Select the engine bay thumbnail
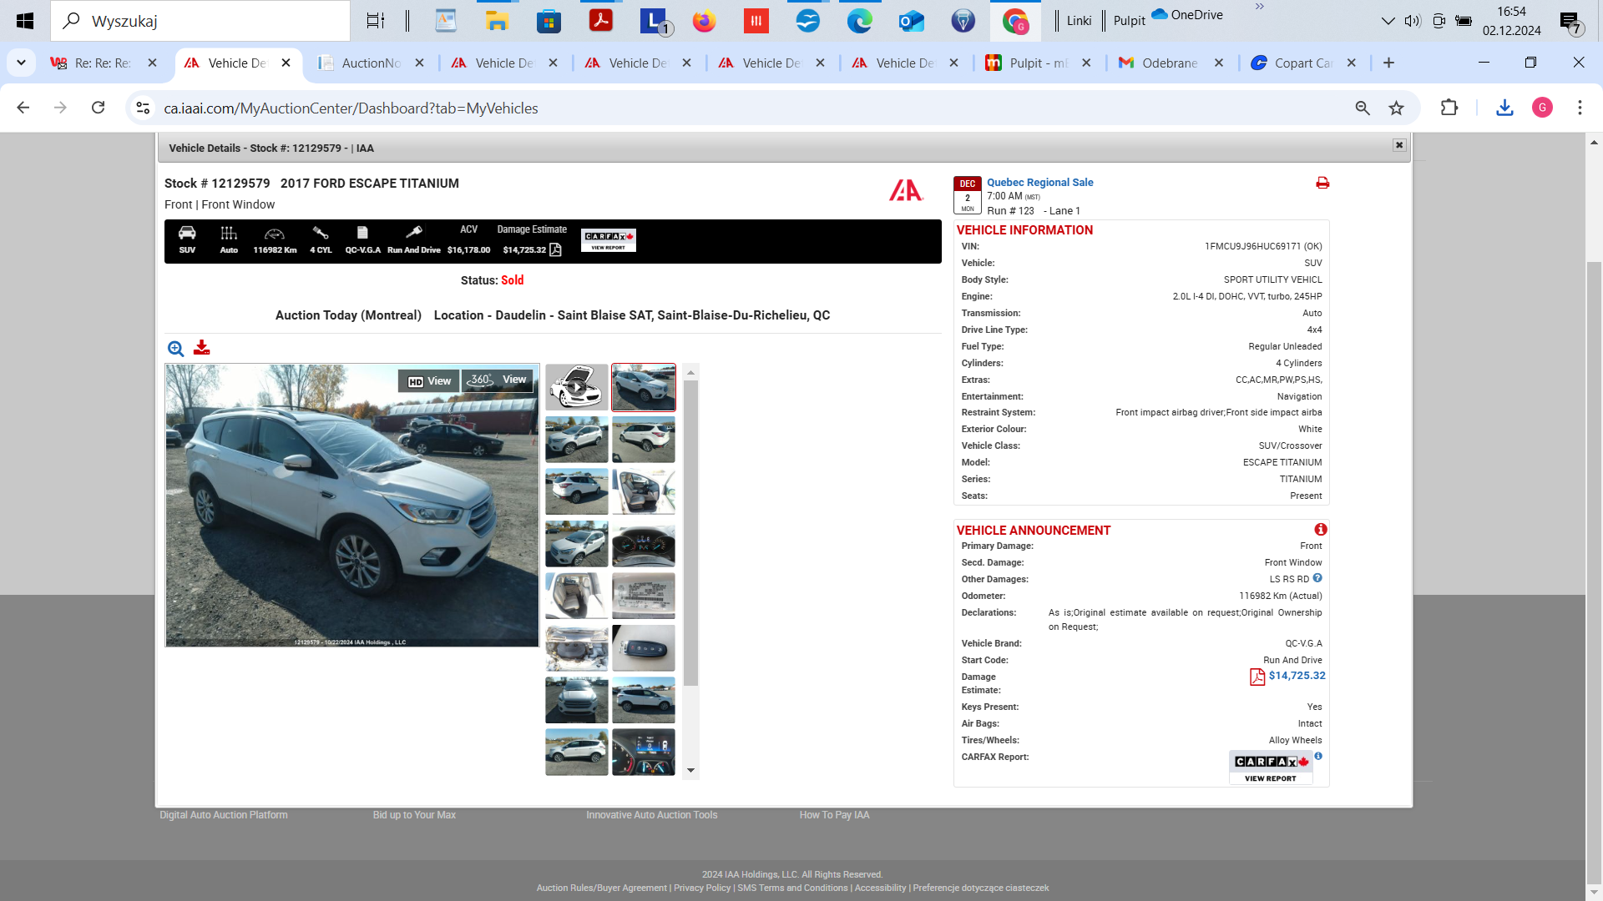 click(x=577, y=648)
